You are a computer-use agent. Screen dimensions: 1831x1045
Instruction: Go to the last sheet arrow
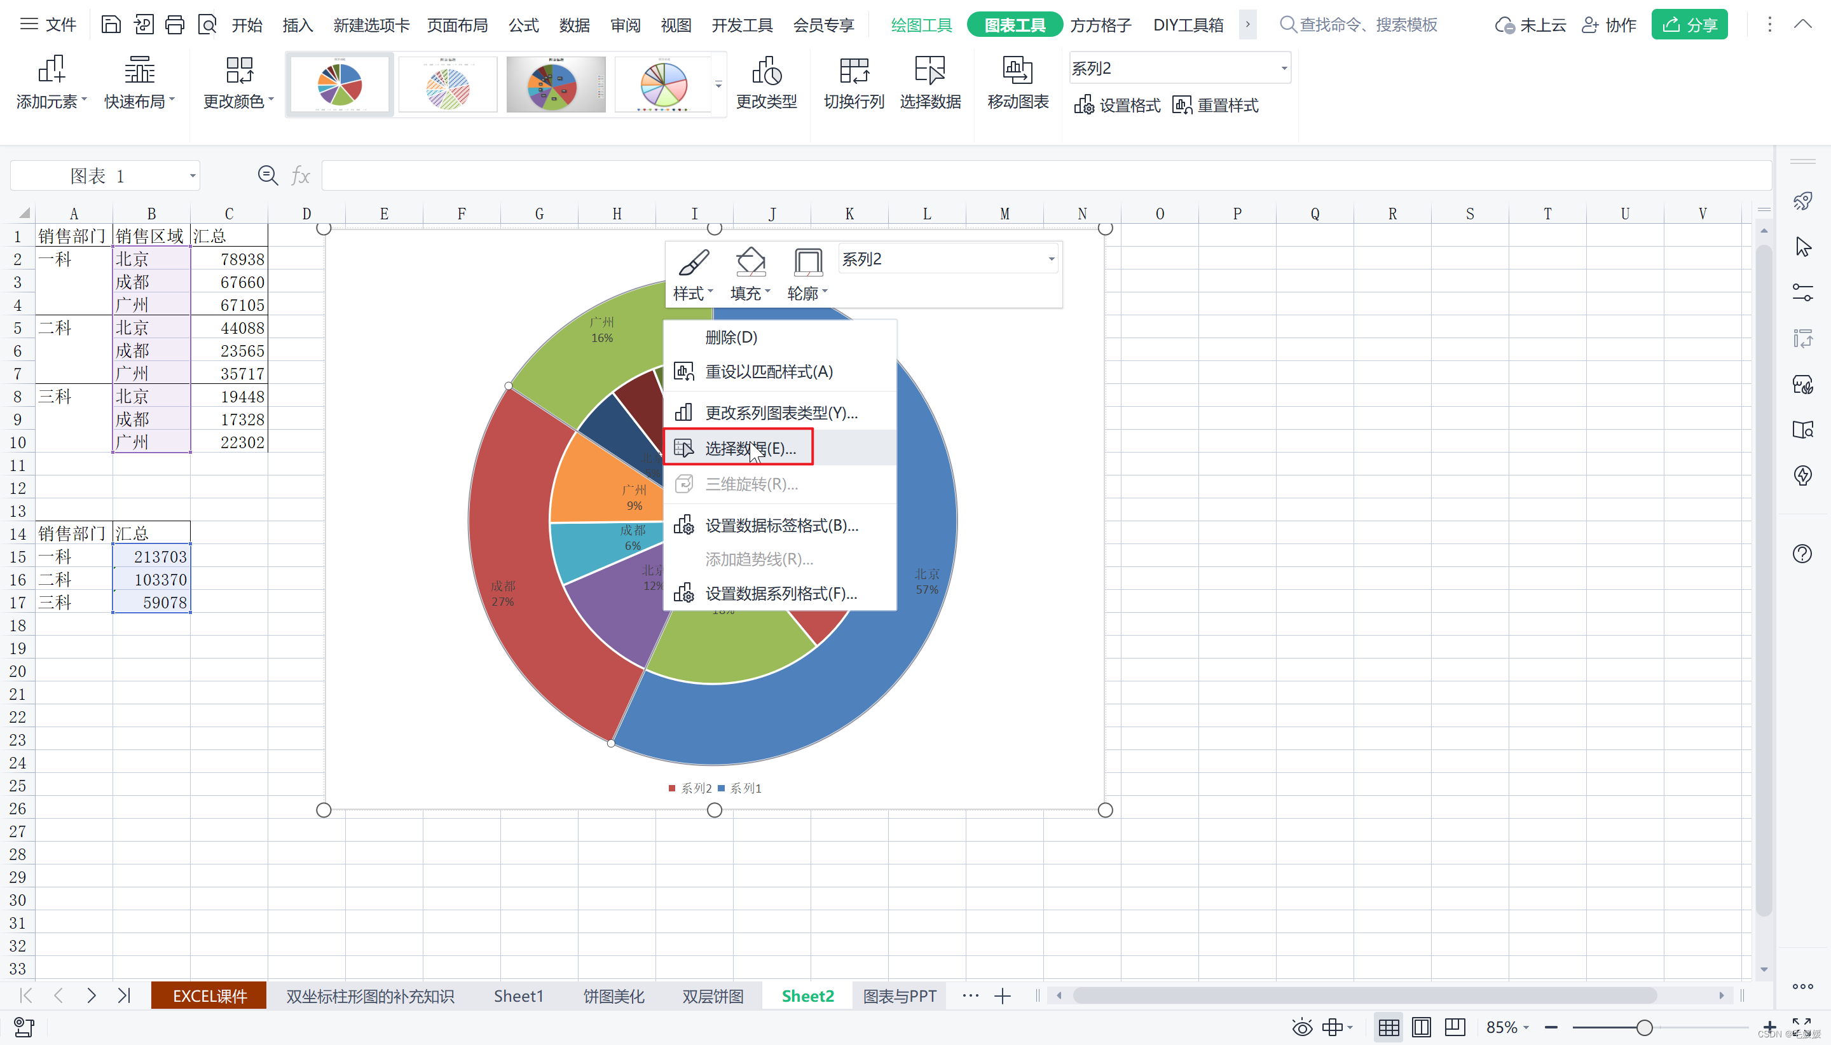124,995
